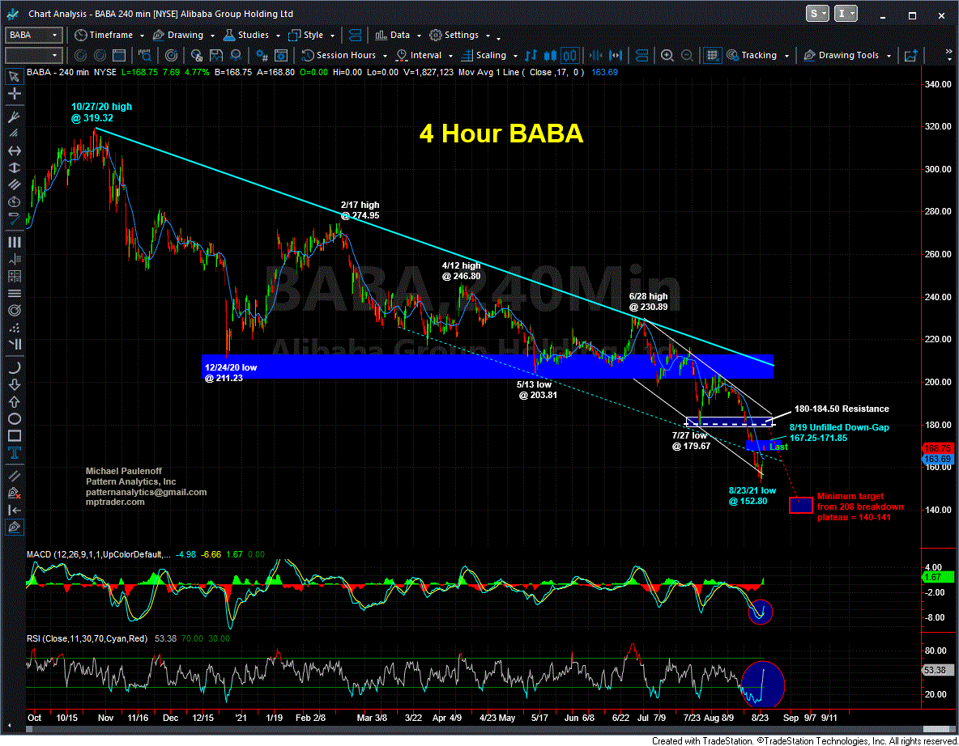Toggle the data tip grid button

[x=711, y=56]
